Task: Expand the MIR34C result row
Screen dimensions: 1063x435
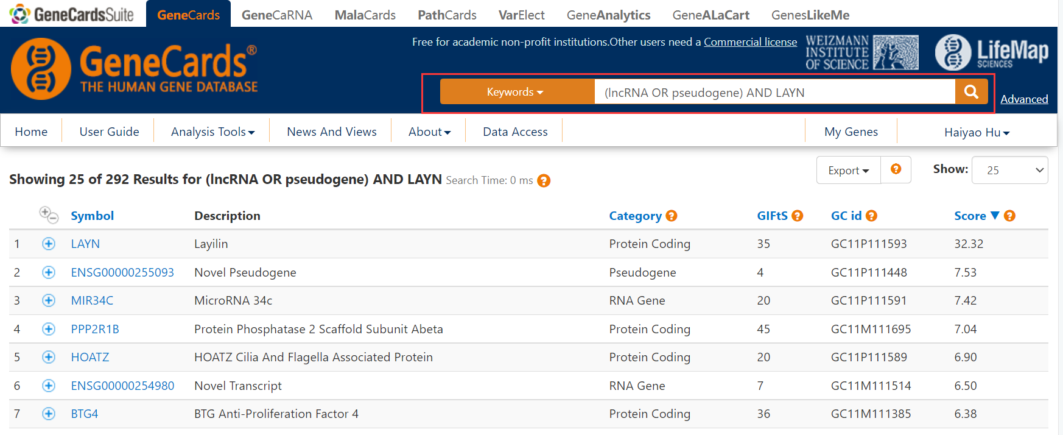Action: [x=49, y=300]
